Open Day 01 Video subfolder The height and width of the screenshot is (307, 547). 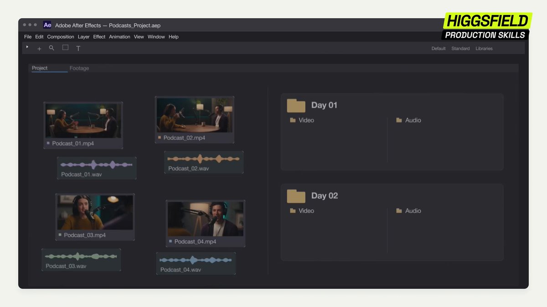tap(302, 120)
